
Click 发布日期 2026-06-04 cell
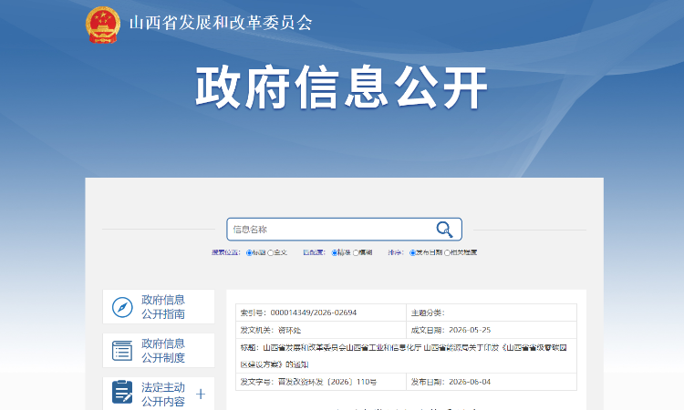click(492, 382)
